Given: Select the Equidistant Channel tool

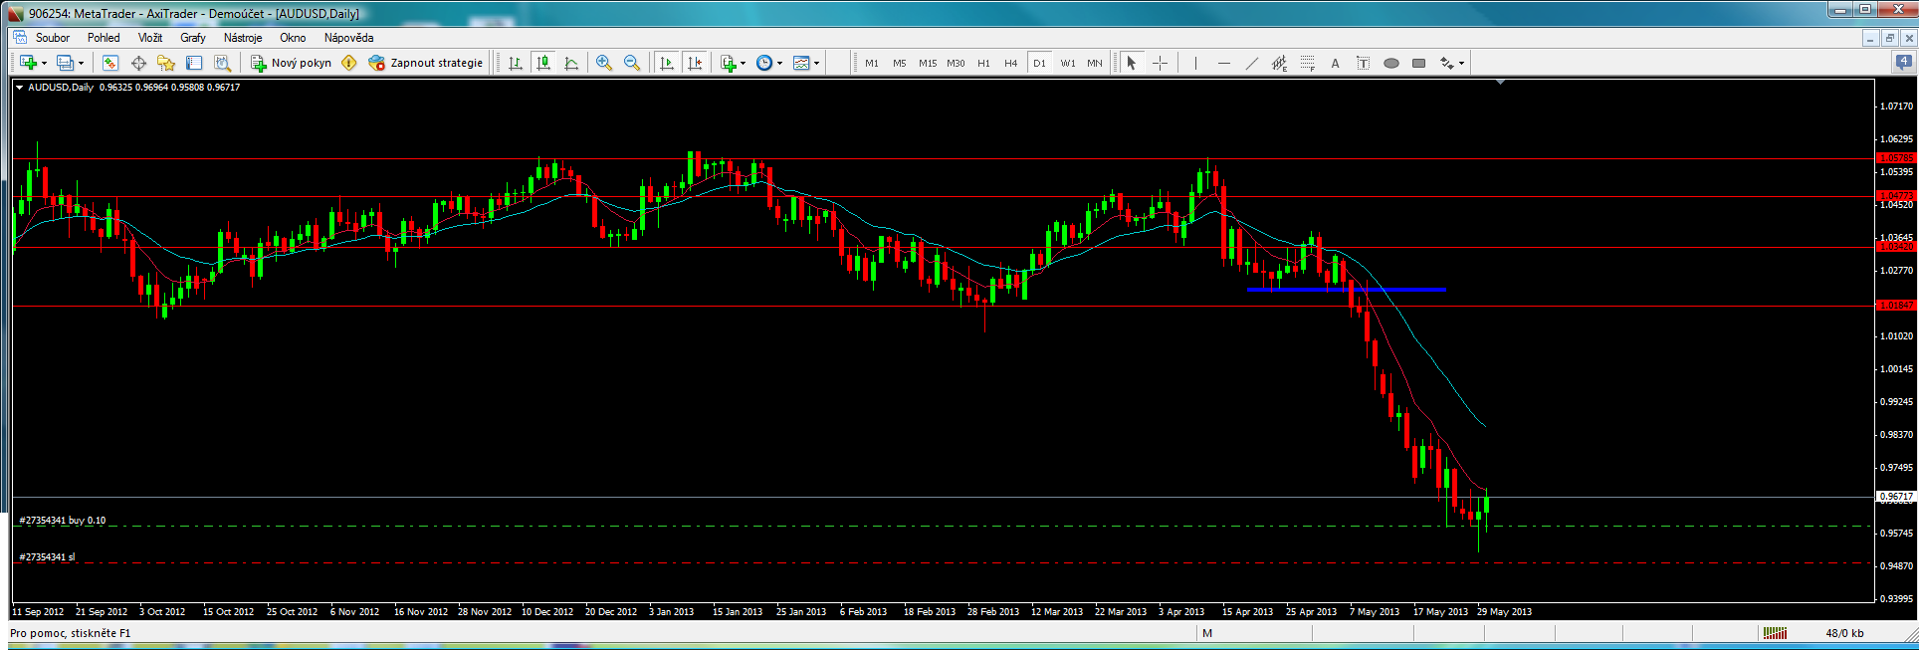Looking at the screenshot, I should tap(1279, 63).
